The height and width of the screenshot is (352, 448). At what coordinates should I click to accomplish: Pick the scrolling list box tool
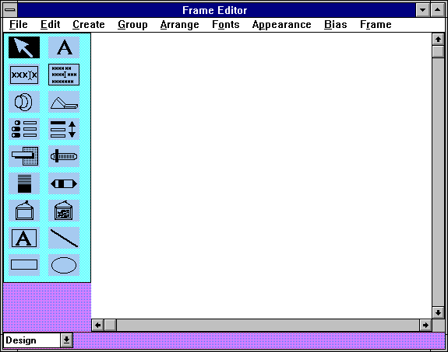64,129
